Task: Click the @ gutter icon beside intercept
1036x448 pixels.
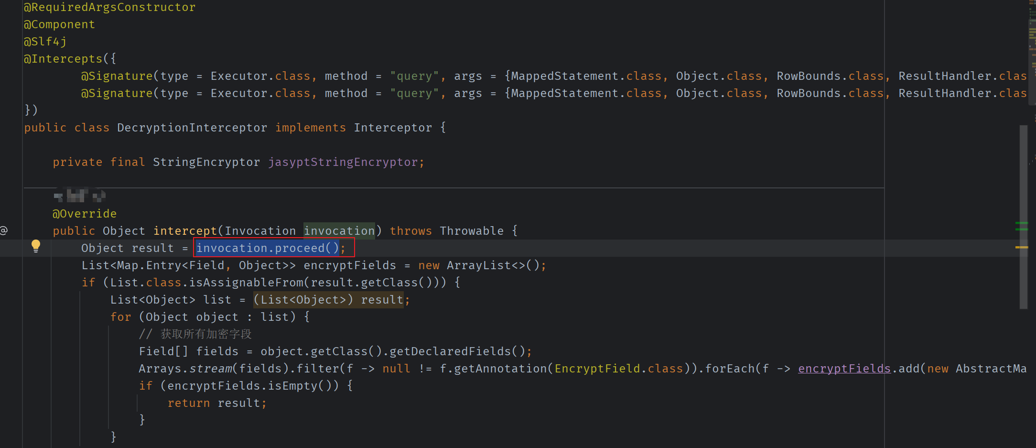Action: point(4,231)
